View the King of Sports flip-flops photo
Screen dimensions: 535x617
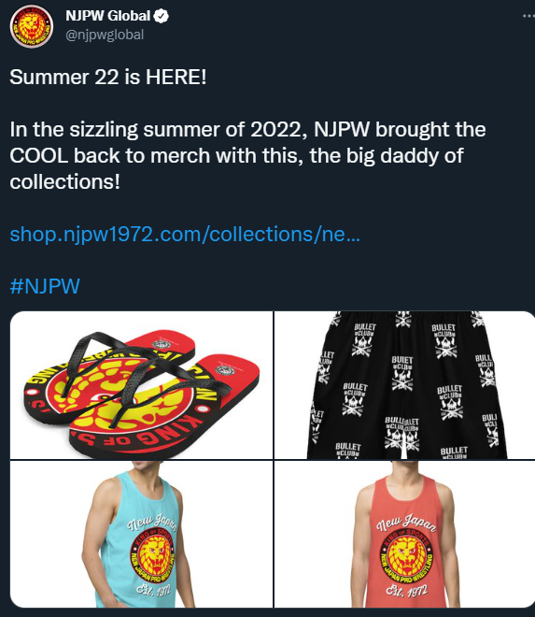click(142, 385)
